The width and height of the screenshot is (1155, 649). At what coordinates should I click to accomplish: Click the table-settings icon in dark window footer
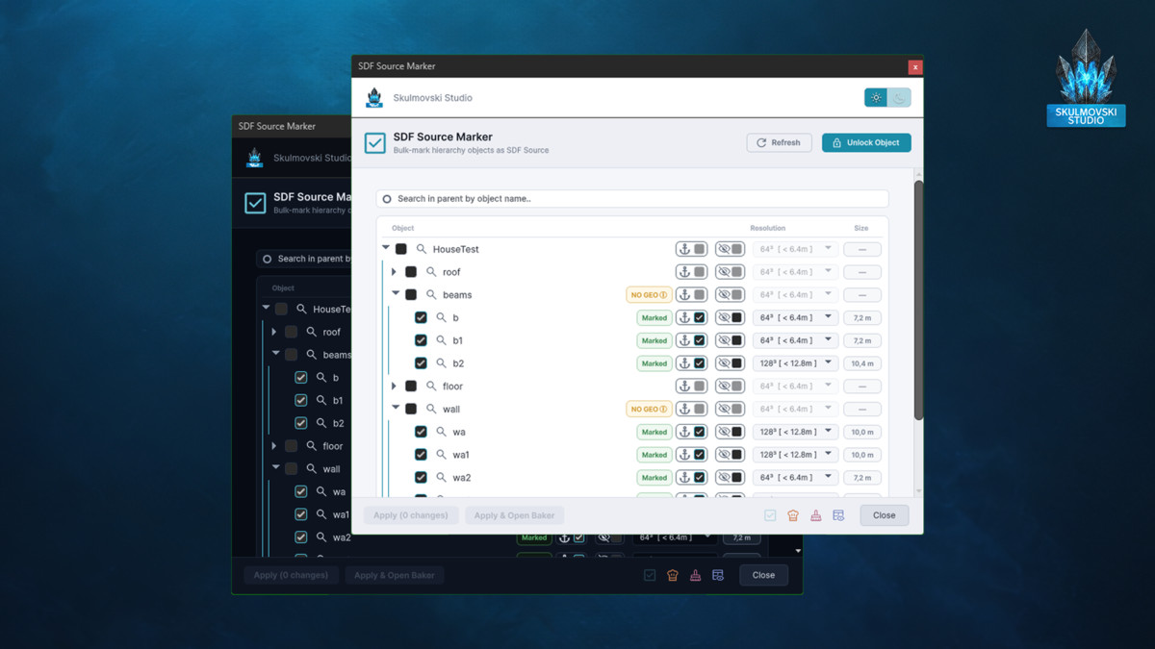tap(718, 575)
